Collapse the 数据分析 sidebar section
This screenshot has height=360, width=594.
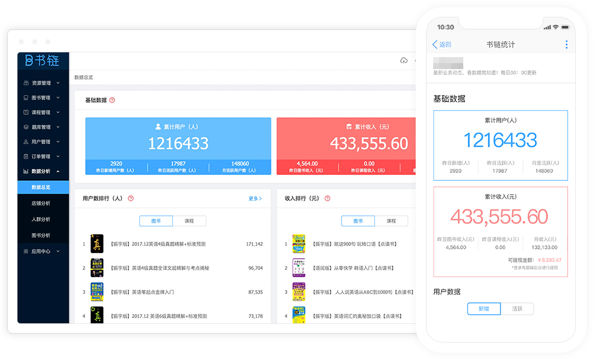(x=58, y=171)
